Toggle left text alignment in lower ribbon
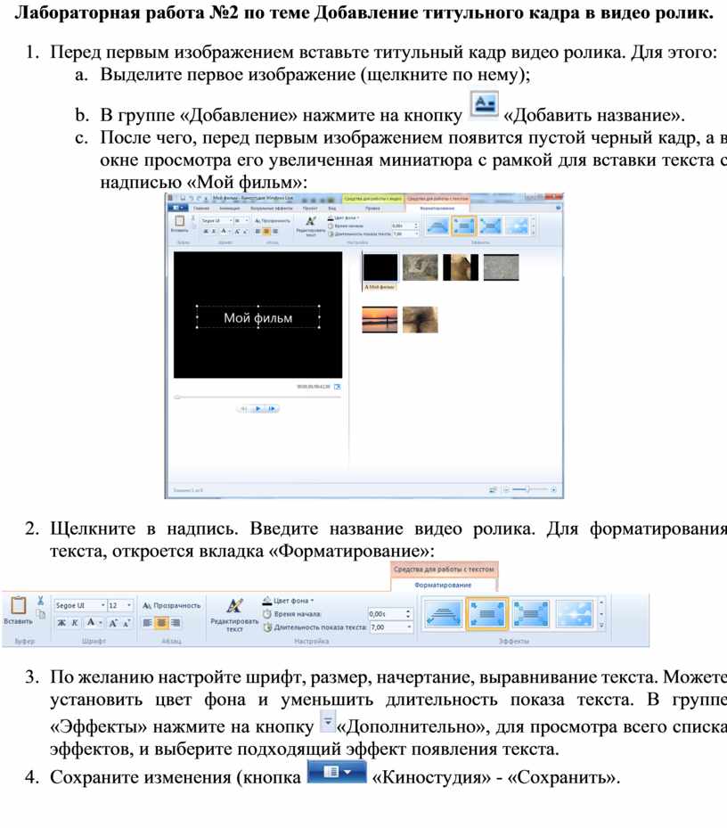The height and width of the screenshot is (828, 727). [x=149, y=622]
